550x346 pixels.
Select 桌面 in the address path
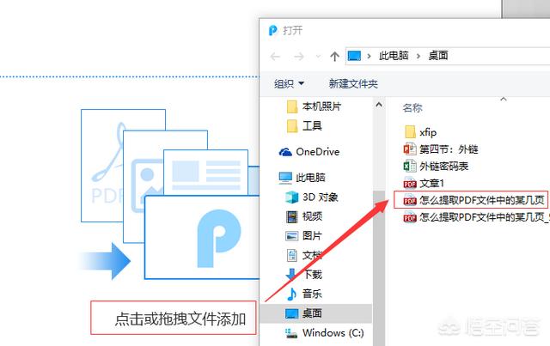(437, 56)
